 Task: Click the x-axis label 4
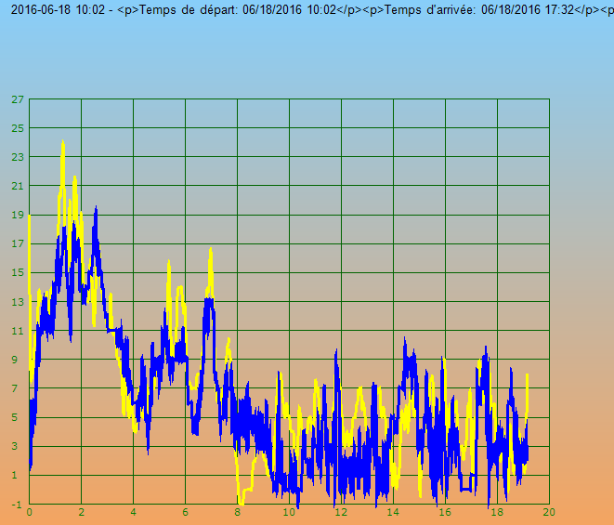134,513
